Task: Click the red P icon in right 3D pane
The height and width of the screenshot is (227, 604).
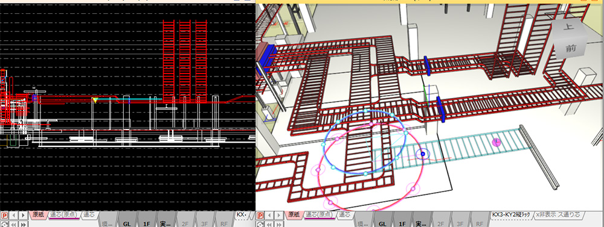Action: (x=260, y=215)
